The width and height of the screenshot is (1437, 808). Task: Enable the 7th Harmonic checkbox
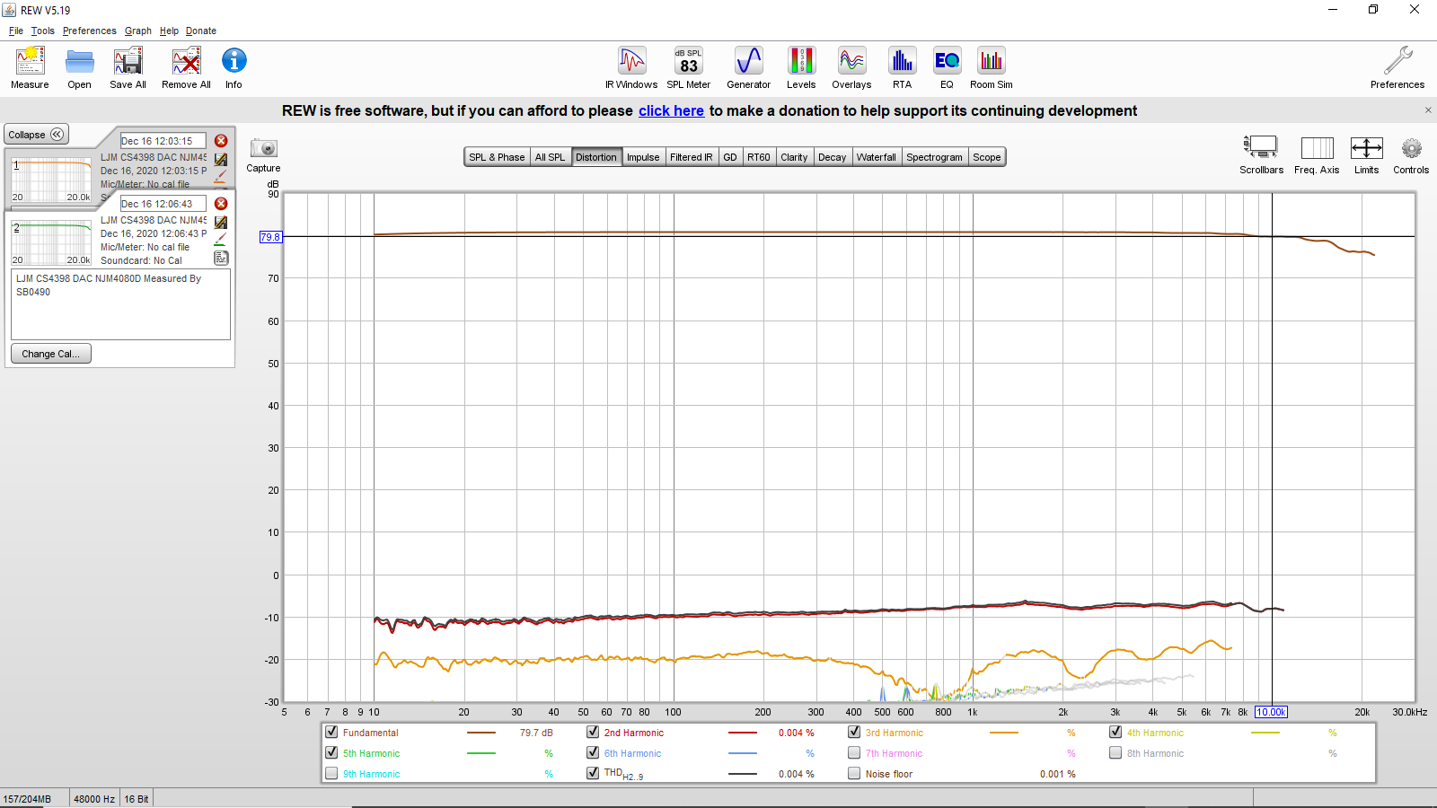[854, 753]
